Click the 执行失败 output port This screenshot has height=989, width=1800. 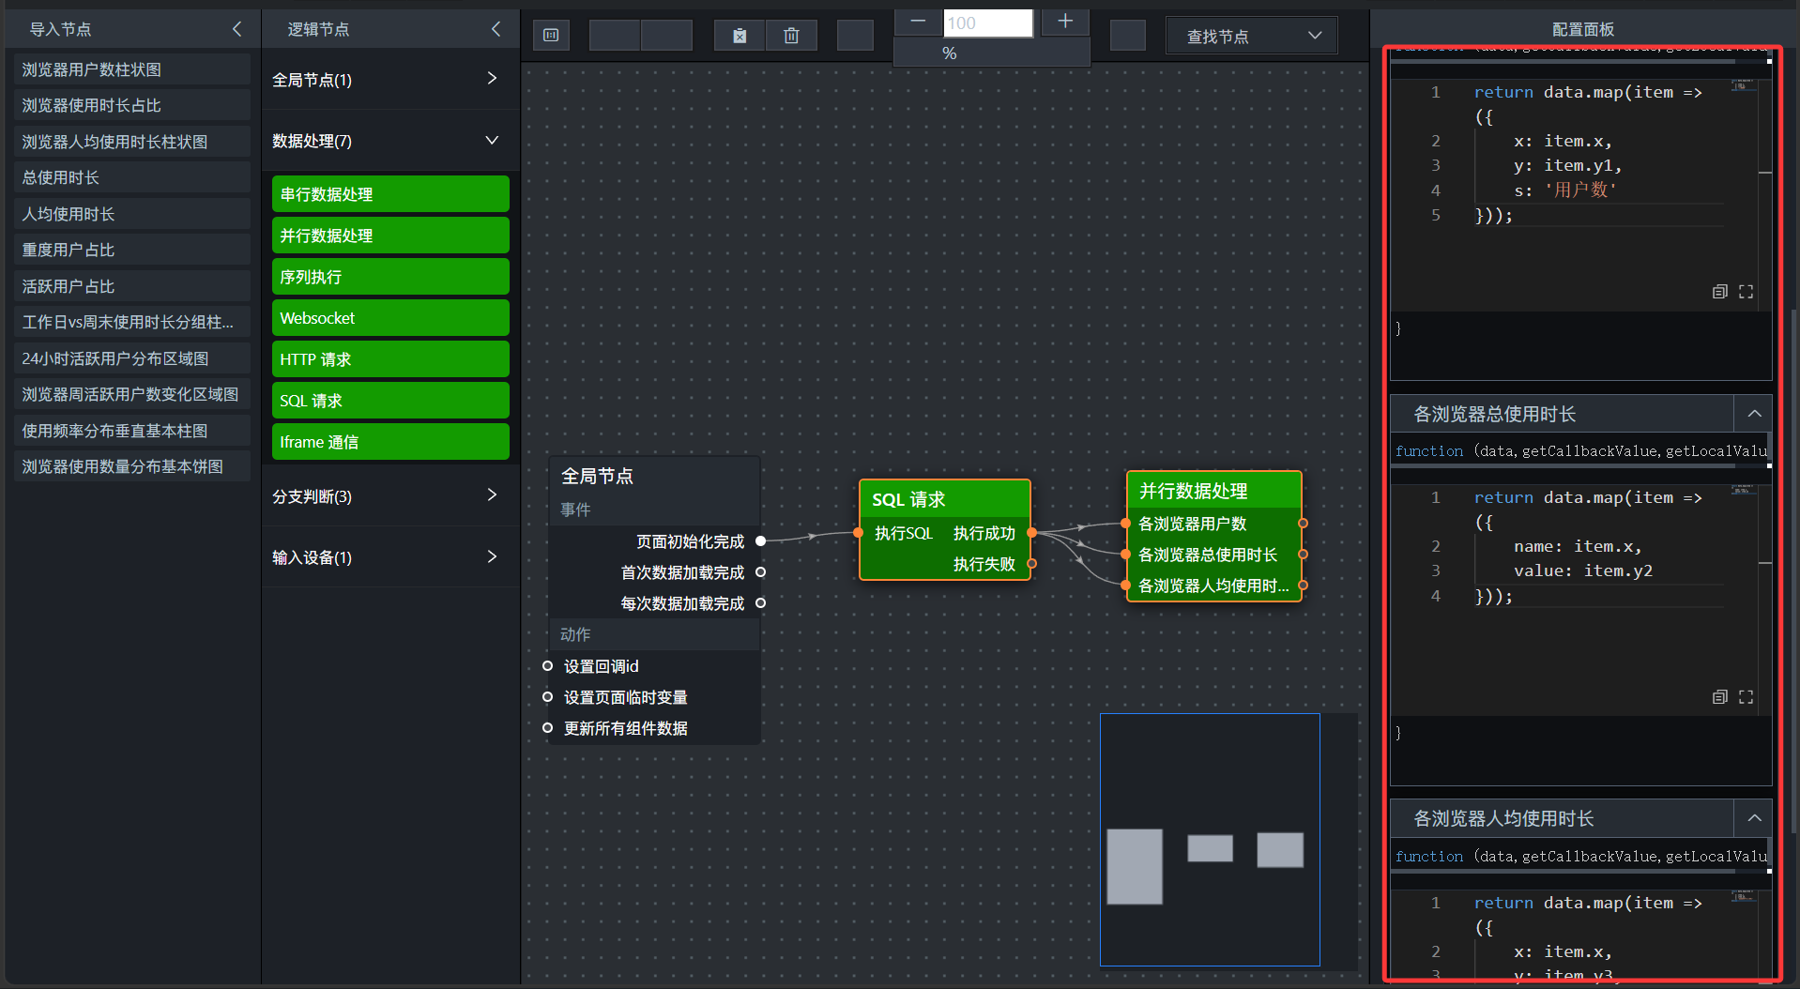coord(1031,563)
